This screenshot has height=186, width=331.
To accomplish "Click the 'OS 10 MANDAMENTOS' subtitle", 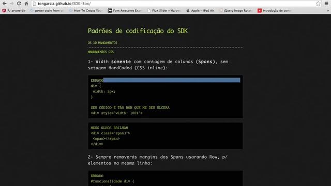I will [102, 43].
